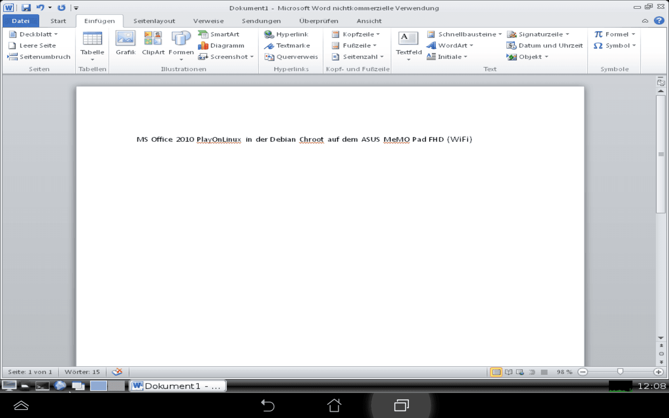Insert a Hyperlink
Viewport: 669px width, 418px height.
(x=286, y=34)
